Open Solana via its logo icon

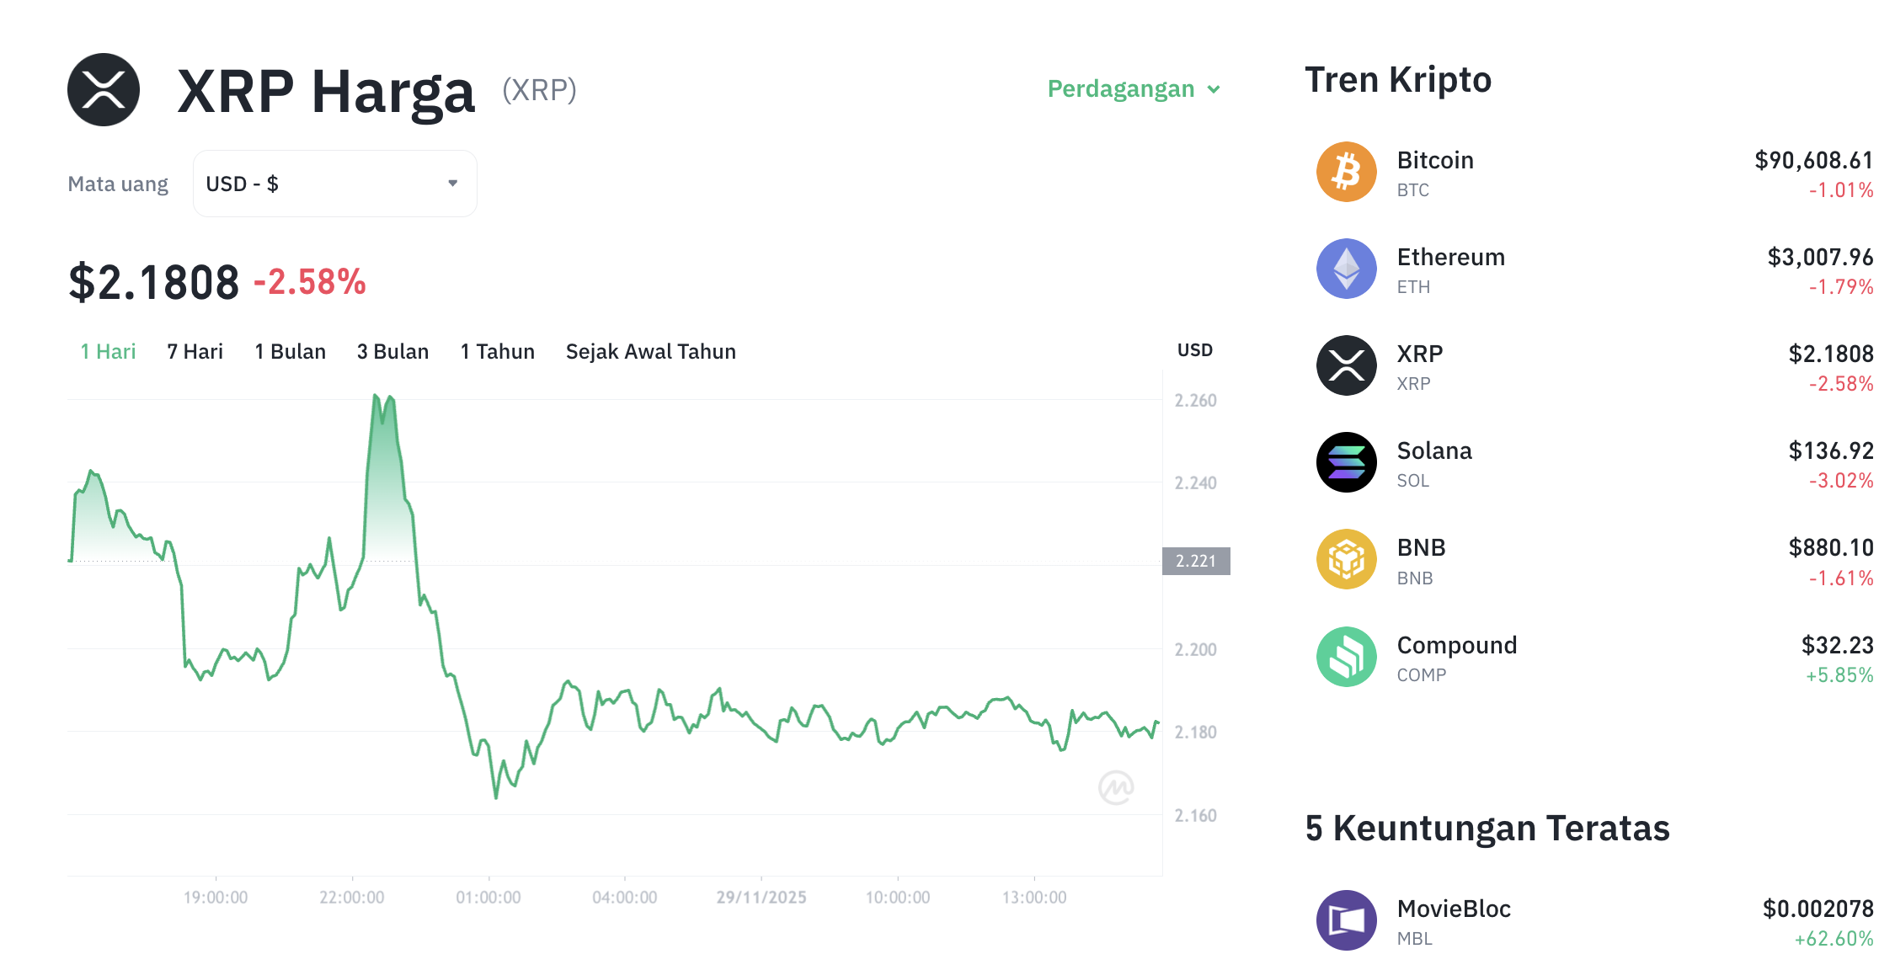(x=1345, y=461)
